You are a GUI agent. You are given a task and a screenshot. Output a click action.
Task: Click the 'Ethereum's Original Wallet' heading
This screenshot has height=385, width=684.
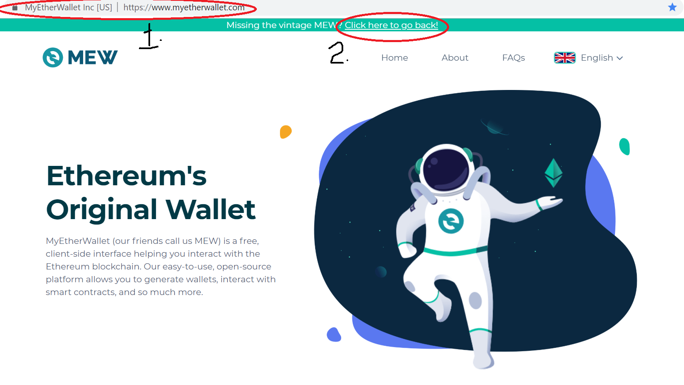[x=151, y=192]
